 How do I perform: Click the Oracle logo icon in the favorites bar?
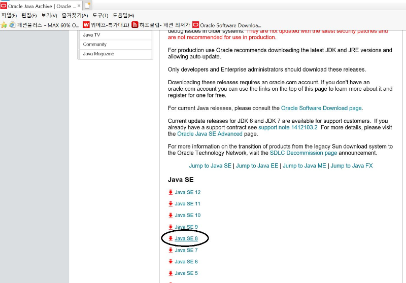click(195, 25)
